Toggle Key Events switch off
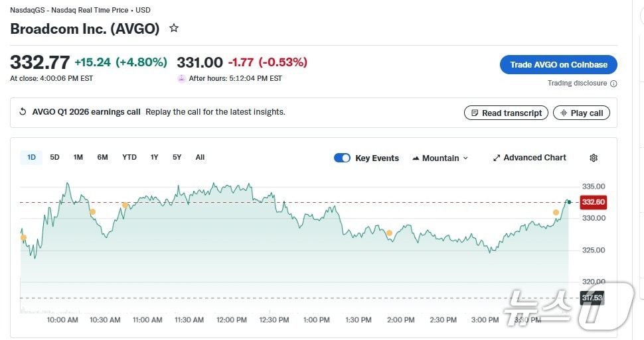The width and height of the screenshot is (644, 340). [342, 158]
